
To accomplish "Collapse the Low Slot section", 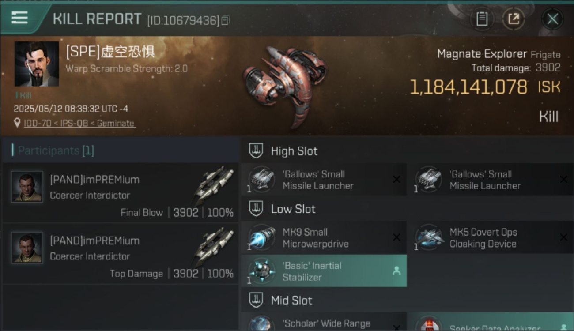I will [256, 209].
